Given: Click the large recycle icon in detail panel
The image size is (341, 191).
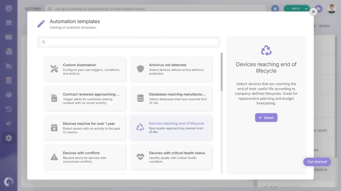Looking at the screenshot, I should click(266, 51).
